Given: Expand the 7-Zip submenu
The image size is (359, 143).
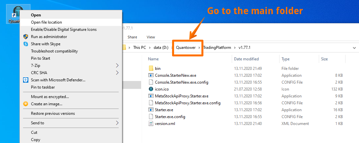Looking at the screenshot, I should (x=117, y=66).
